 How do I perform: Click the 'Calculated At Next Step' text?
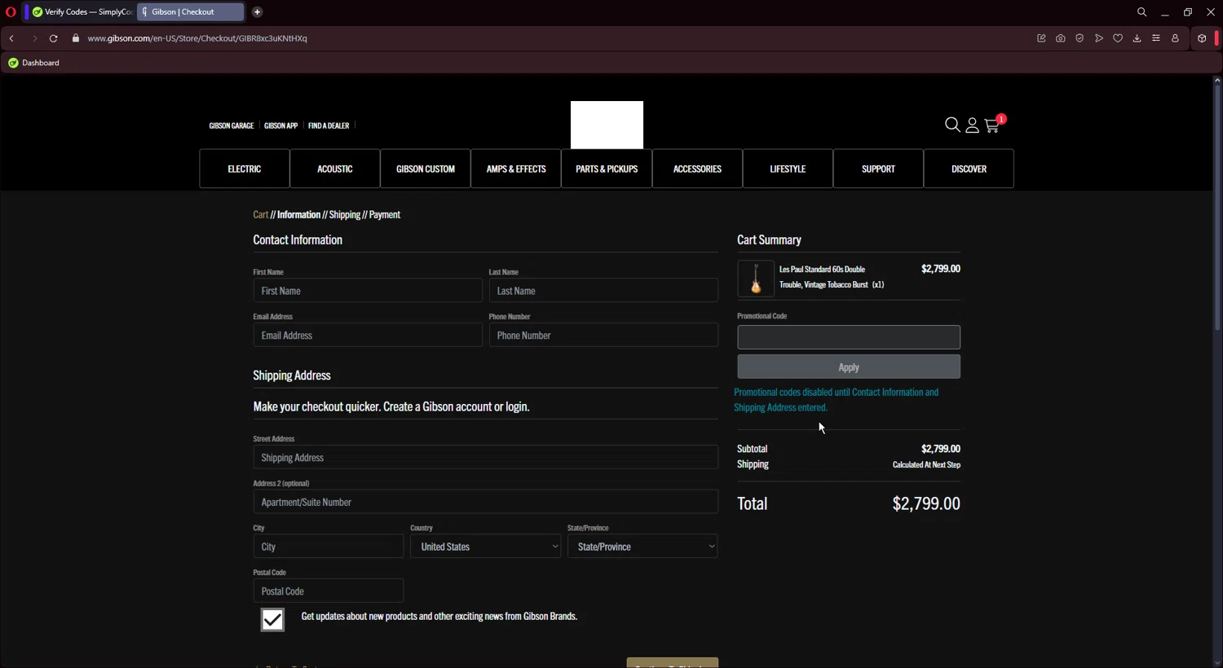click(926, 465)
